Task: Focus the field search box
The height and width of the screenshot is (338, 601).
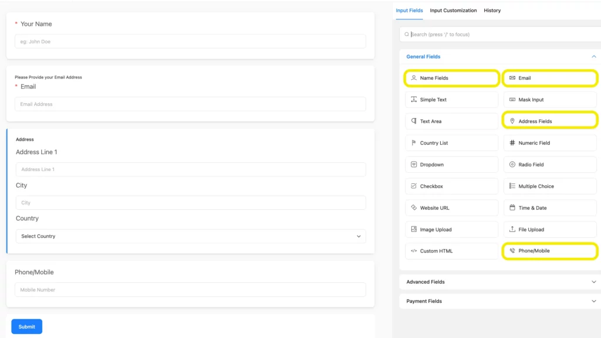Action: coord(500,35)
